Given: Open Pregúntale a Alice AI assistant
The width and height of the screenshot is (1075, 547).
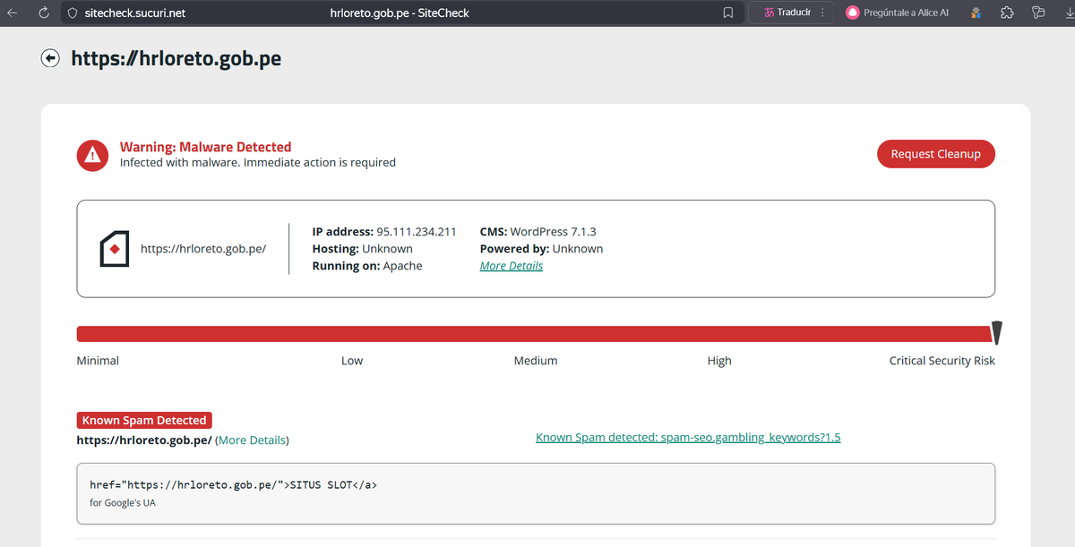Looking at the screenshot, I should point(898,13).
